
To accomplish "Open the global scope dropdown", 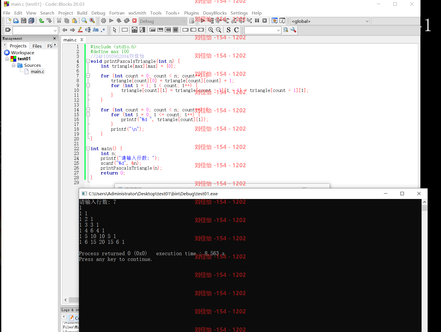I will (x=330, y=21).
